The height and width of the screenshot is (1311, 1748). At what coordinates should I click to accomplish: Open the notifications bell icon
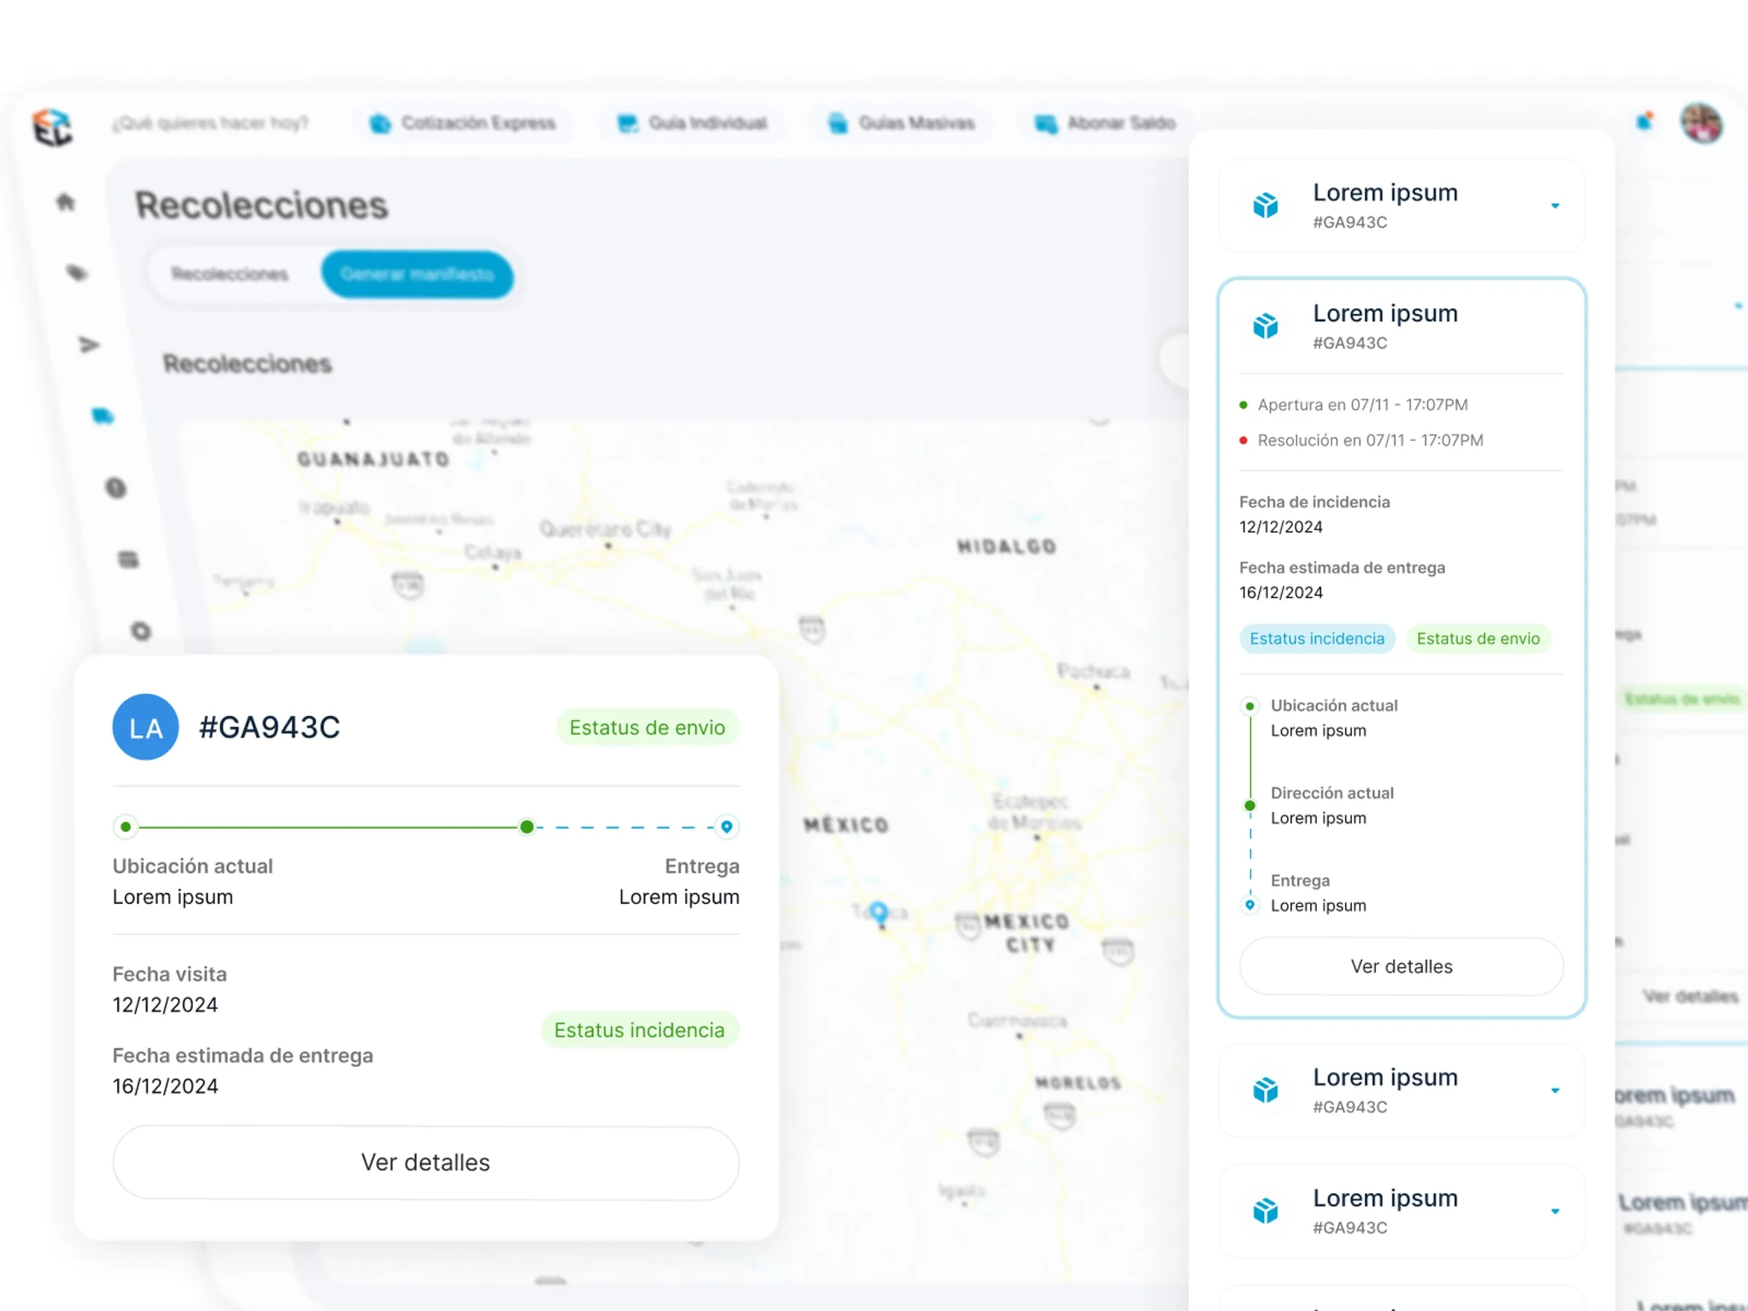pyautogui.click(x=1645, y=121)
